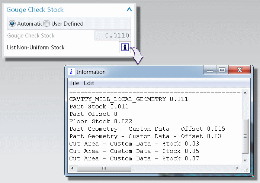The image size is (260, 183).
Task: Select the User Defined radio button
Action: (x=46, y=23)
